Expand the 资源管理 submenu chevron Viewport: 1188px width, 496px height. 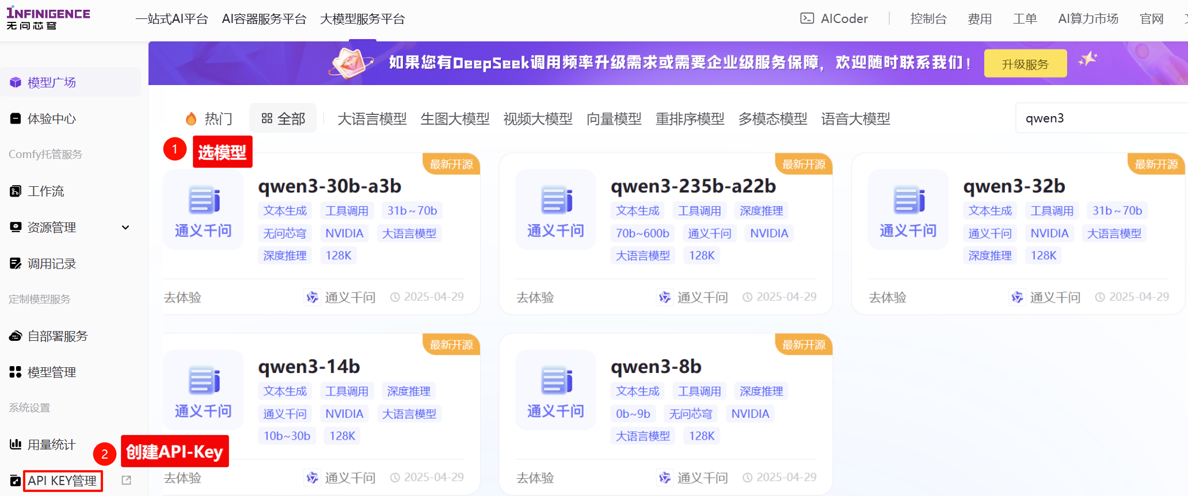point(125,228)
